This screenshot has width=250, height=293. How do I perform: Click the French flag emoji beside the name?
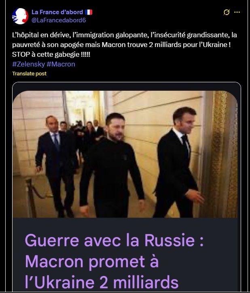[x=89, y=12]
